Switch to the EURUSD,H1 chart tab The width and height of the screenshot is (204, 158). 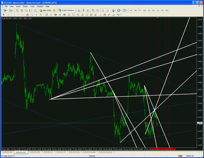tap(48, 152)
